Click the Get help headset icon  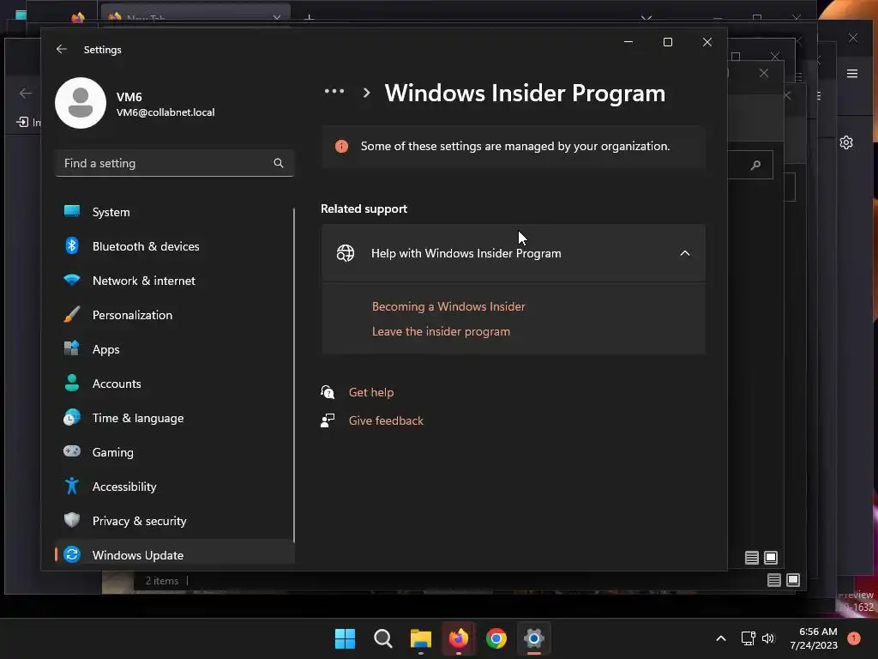(x=328, y=392)
